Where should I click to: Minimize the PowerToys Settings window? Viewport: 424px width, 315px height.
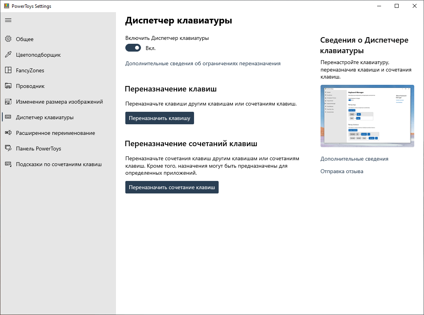coord(379,6)
